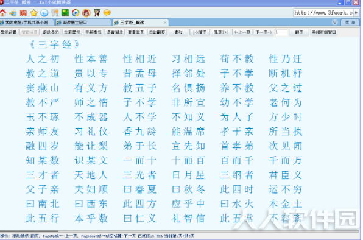
Task: Click the go arrow beside the URL box
Action: tap(356, 13)
